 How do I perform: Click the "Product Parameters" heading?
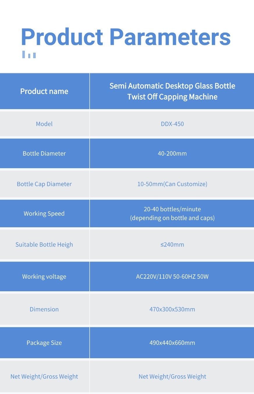tap(126, 37)
